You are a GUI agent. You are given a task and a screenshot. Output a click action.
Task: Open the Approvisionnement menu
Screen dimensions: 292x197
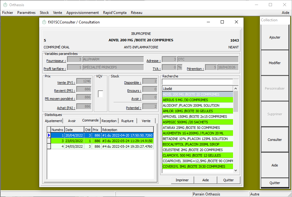point(82,13)
